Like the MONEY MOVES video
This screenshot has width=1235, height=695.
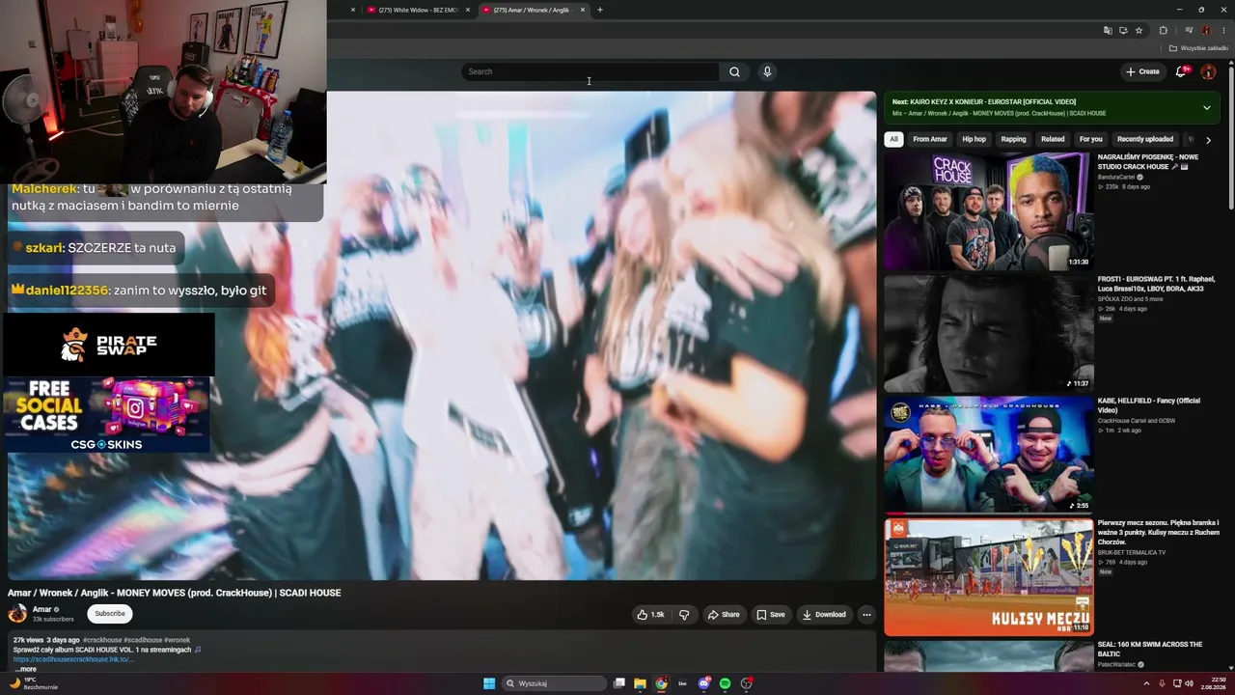click(650, 615)
